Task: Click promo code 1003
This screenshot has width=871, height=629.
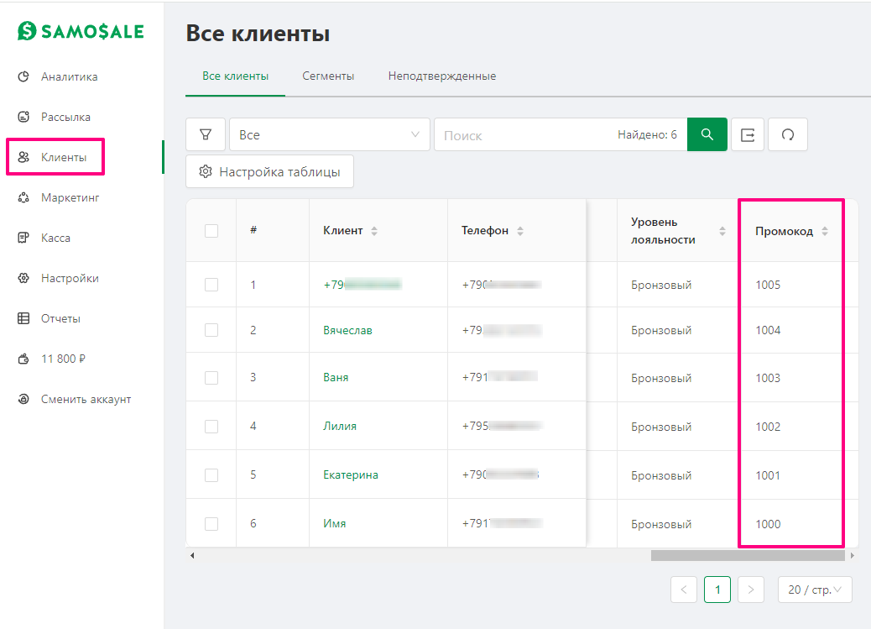Action: tap(768, 378)
